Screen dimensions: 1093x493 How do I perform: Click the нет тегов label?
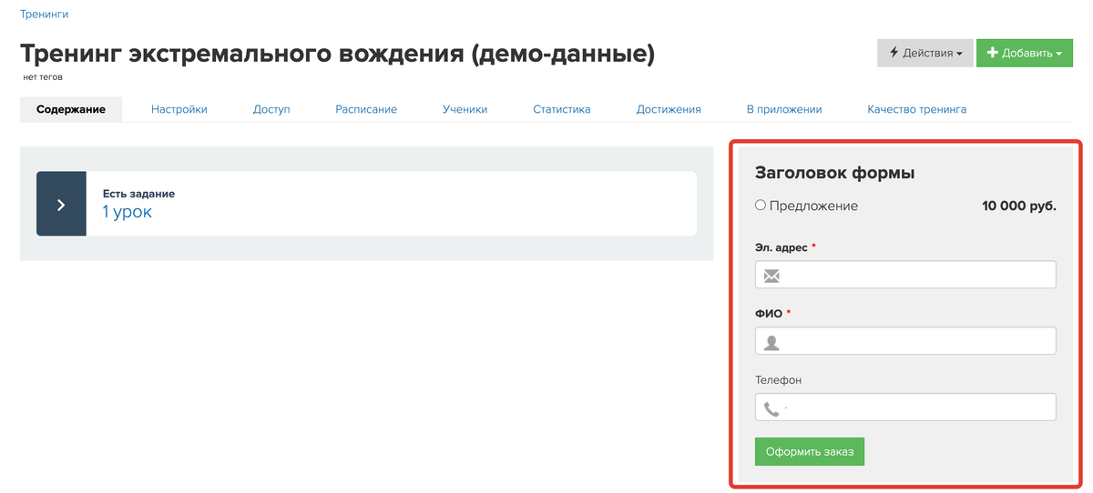point(43,77)
